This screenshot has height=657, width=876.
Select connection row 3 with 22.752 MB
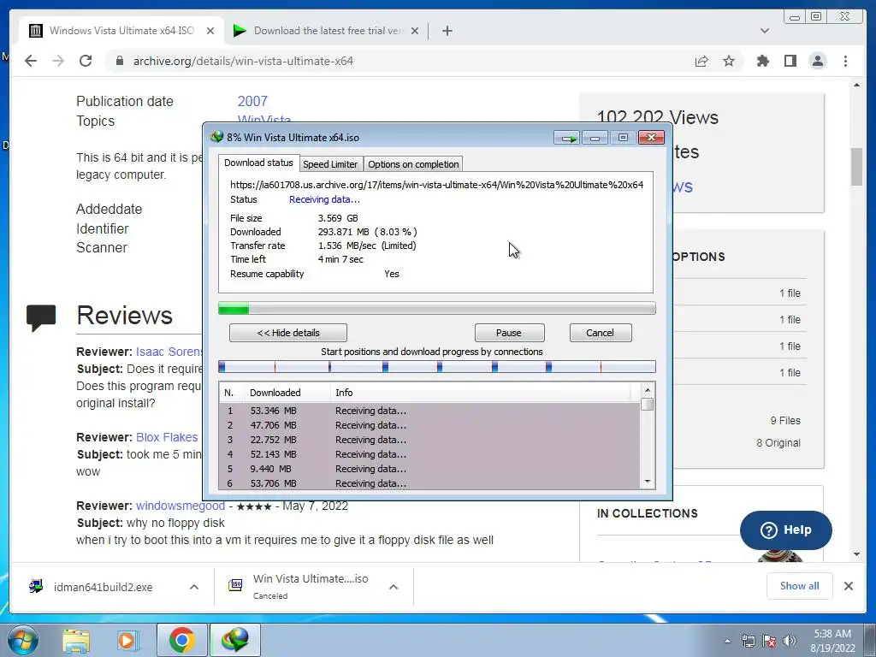(x=430, y=440)
